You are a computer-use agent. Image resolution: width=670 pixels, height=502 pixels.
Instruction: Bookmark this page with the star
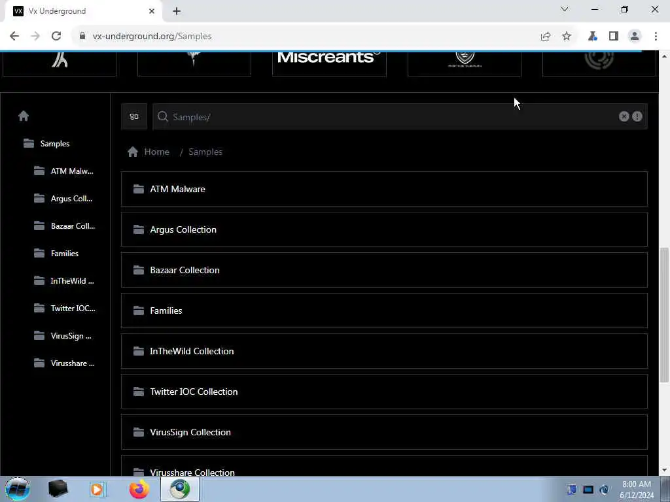pyautogui.click(x=567, y=37)
